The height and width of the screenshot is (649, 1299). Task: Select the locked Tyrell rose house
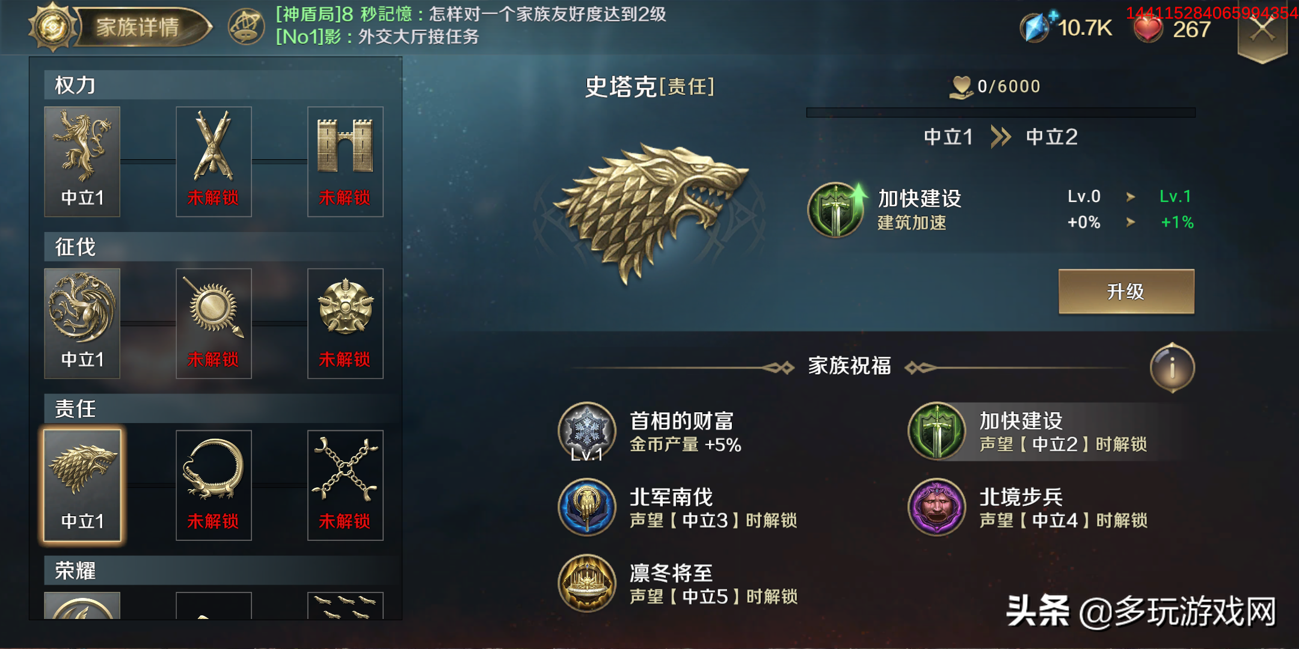[x=345, y=323]
